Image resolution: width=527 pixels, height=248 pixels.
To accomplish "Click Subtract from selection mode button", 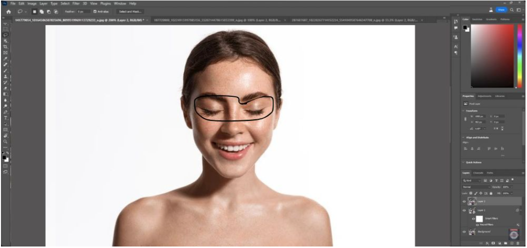I will coord(48,11).
